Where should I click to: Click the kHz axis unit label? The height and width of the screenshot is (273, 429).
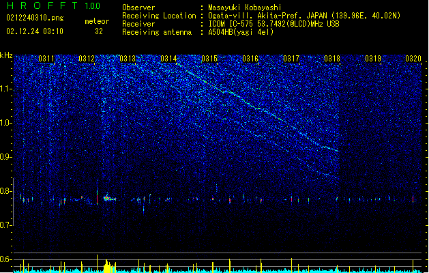pos(6,55)
